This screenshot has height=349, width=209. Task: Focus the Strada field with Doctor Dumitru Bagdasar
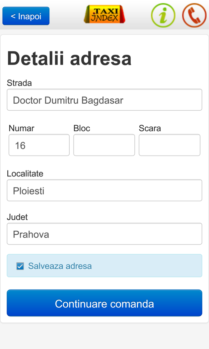104,100
